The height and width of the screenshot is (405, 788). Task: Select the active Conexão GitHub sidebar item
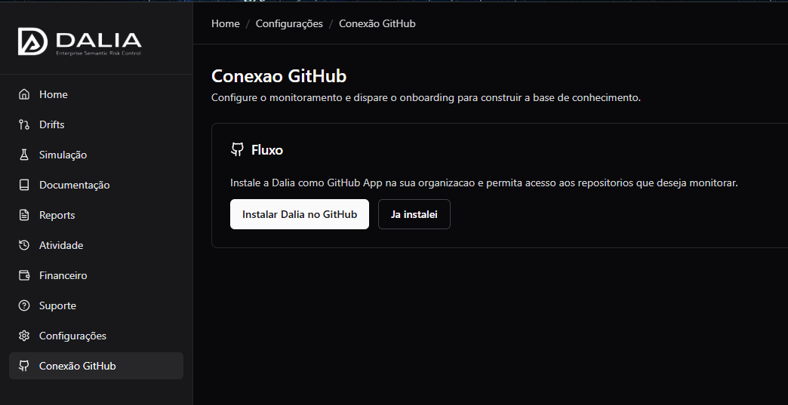[96, 365]
